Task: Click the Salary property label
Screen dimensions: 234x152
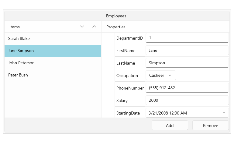Action: coord(122,101)
